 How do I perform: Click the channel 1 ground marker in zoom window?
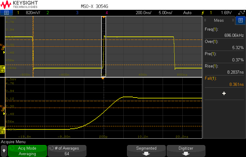[2, 130]
